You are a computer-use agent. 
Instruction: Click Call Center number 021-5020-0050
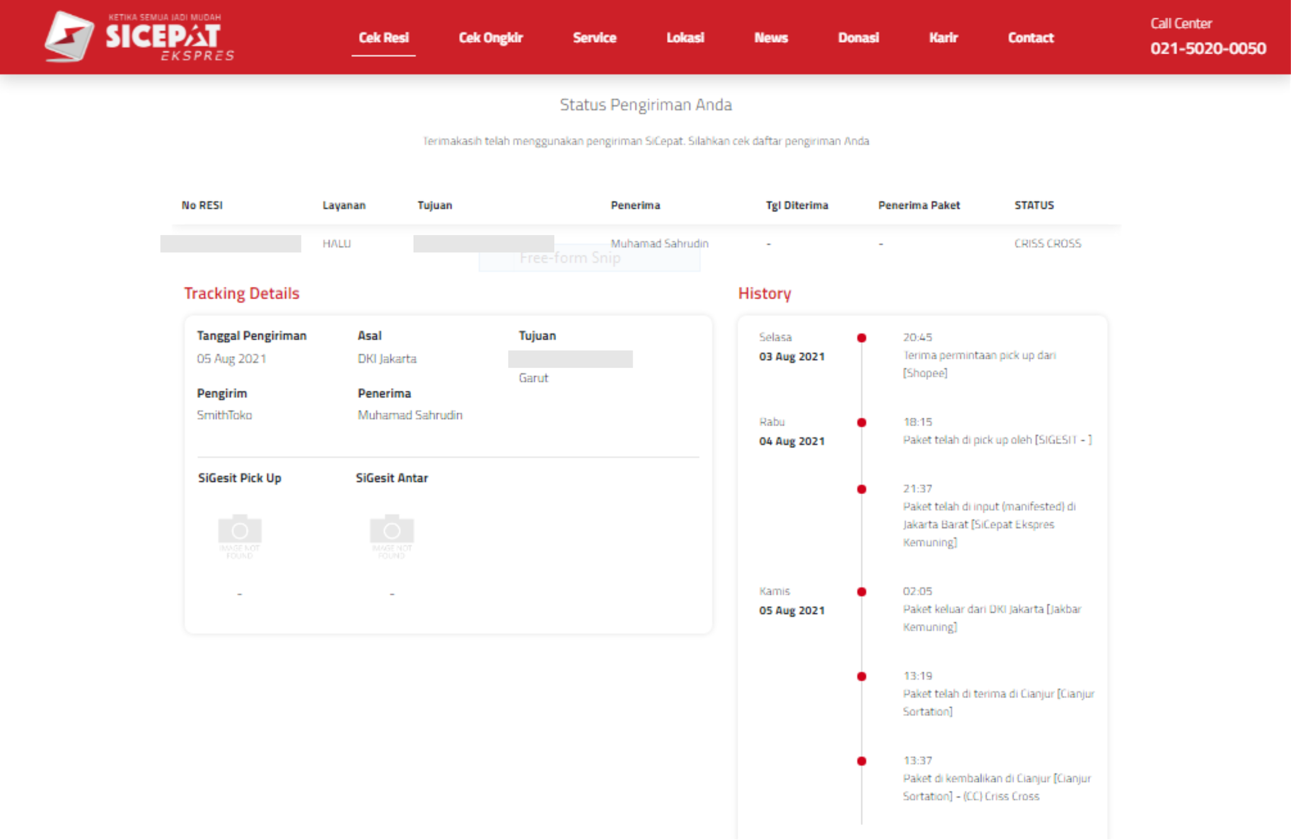1208,49
